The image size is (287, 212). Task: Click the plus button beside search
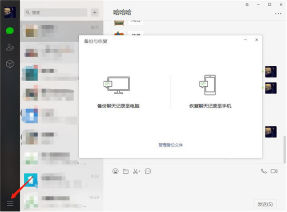(x=95, y=12)
